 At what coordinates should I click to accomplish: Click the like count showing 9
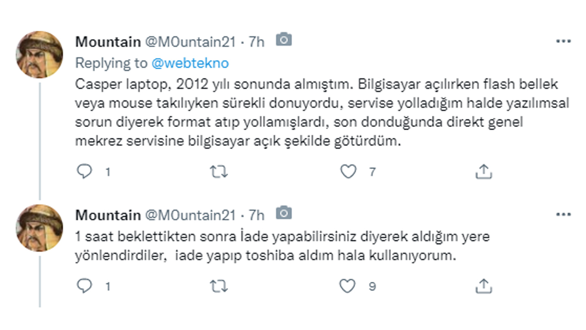372,286
